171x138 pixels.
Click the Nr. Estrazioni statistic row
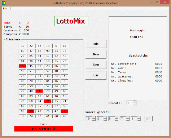point(137,64)
